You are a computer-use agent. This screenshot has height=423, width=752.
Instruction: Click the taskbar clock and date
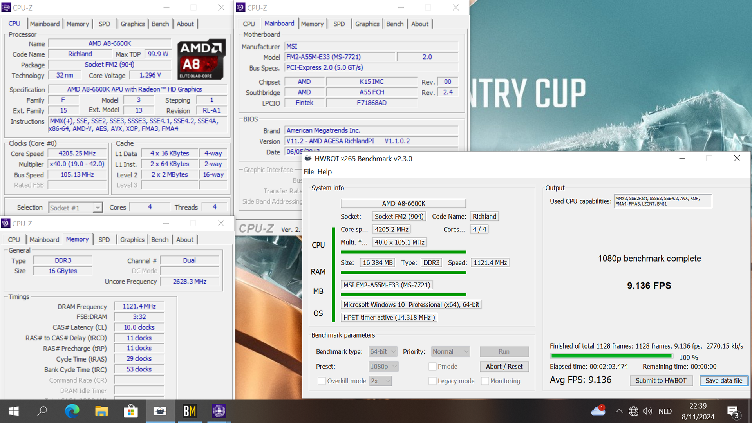[x=698, y=411]
